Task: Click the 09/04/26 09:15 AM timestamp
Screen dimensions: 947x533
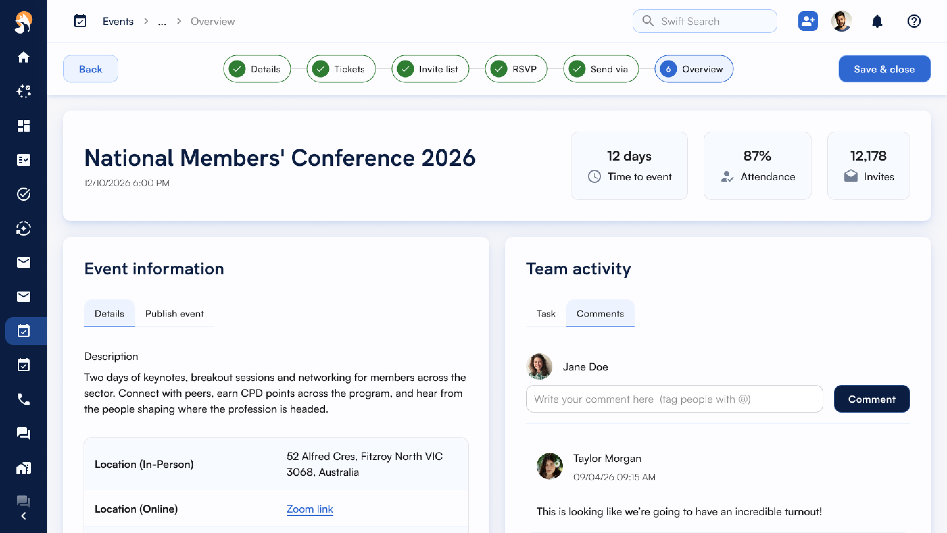Action: click(x=614, y=477)
